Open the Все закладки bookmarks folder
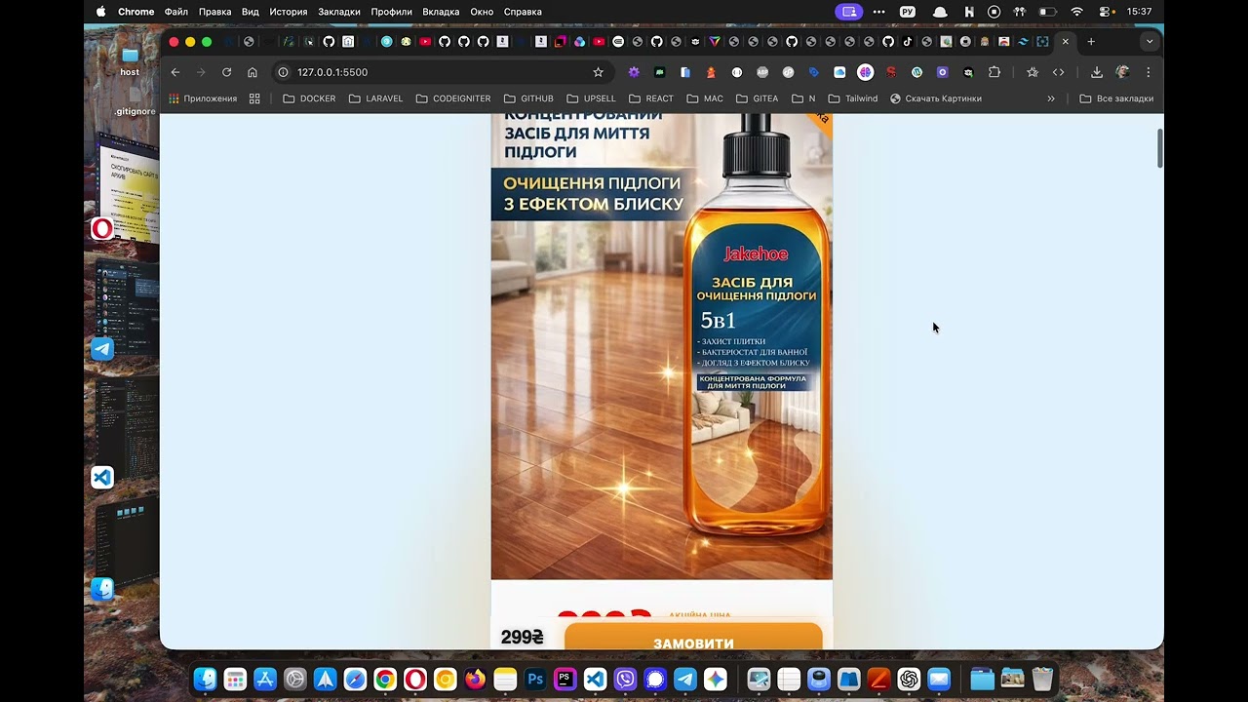This screenshot has width=1248, height=702. (x=1116, y=98)
